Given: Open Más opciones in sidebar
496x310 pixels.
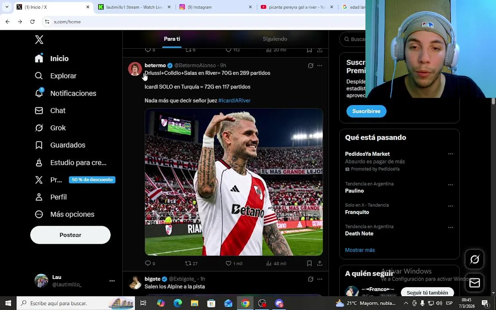Looking at the screenshot, I should tap(65, 214).
